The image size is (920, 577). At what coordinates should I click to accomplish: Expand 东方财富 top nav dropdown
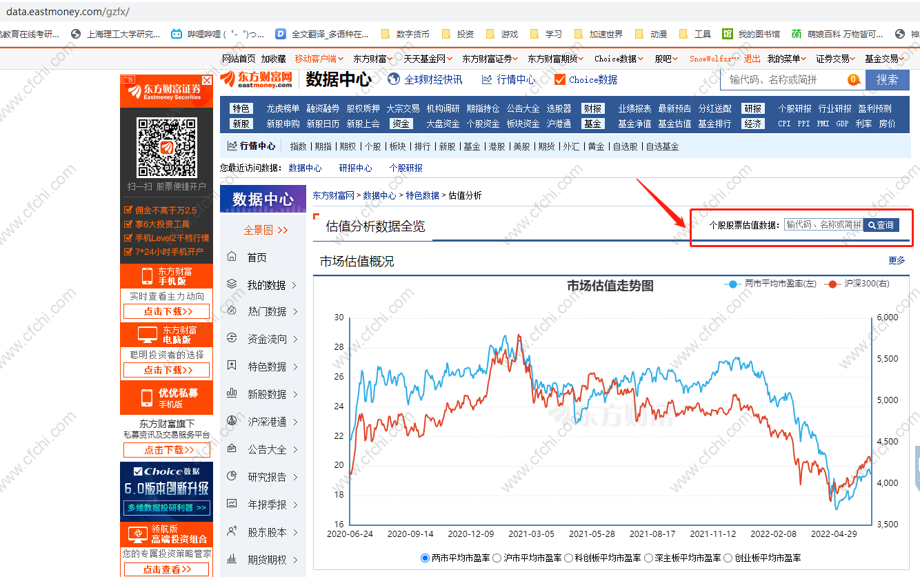373,59
